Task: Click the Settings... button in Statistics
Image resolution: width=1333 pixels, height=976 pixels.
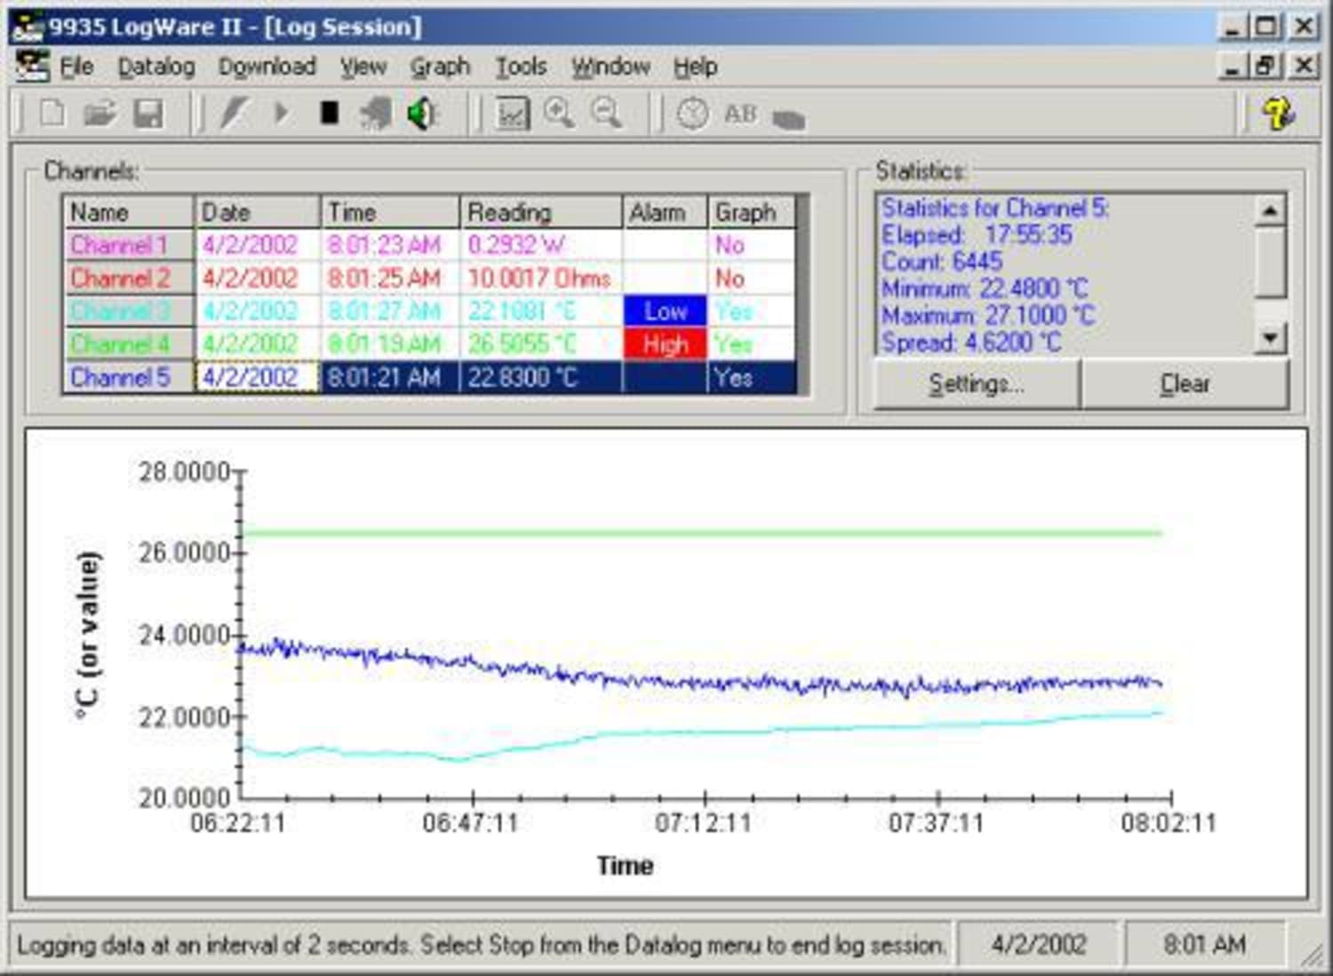Action: [x=977, y=384]
